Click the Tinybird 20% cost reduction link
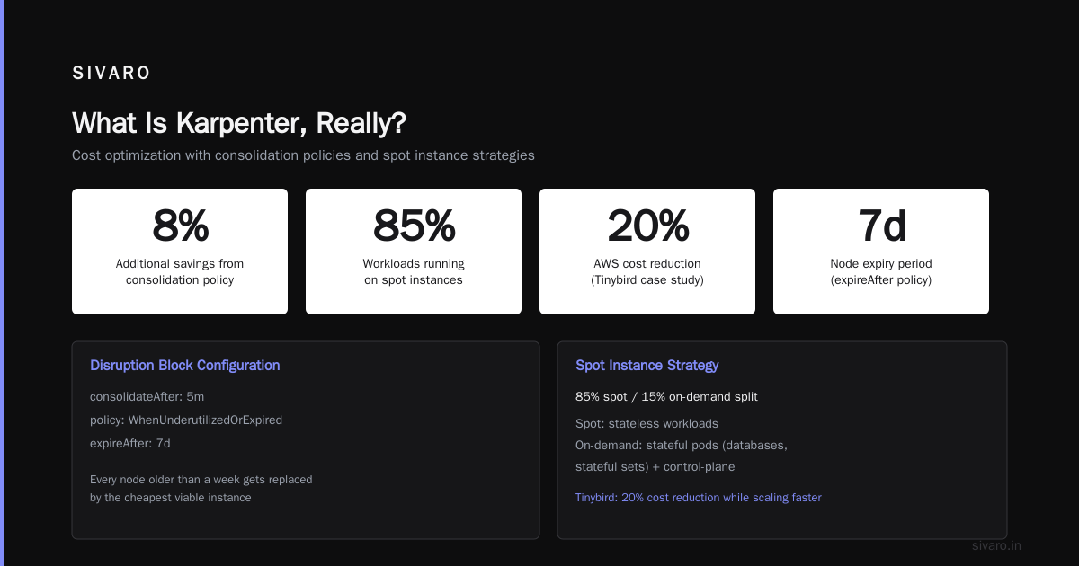This screenshot has height=566, width=1079. tap(699, 497)
